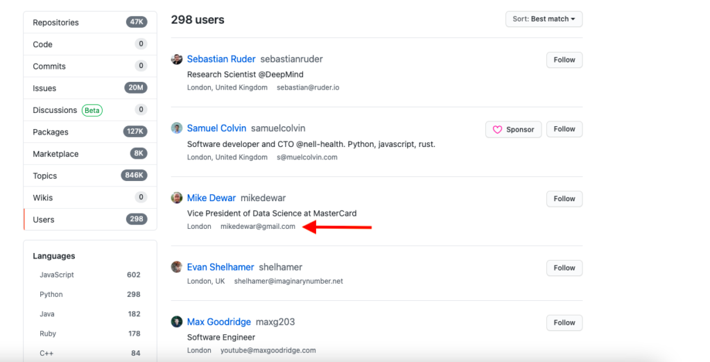Click mikedewar@gmail.com email link

point(258,226)
